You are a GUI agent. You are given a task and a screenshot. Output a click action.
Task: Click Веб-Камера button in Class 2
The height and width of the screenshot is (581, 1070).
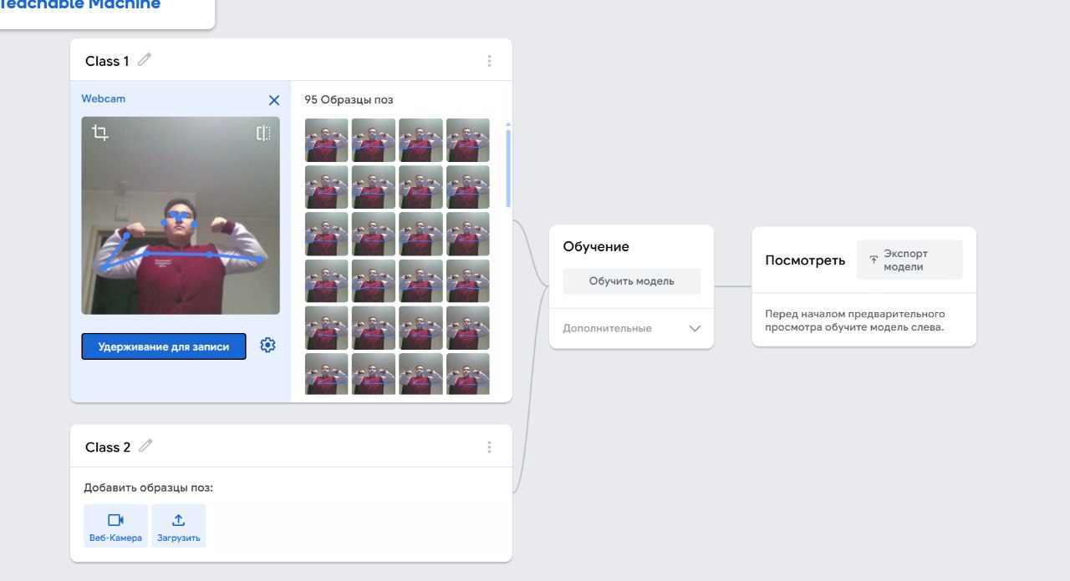[115, 526]
